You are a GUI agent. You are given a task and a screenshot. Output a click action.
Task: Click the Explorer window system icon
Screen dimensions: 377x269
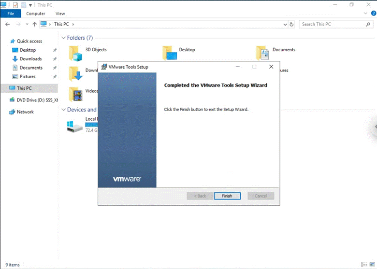coord(3,4)
